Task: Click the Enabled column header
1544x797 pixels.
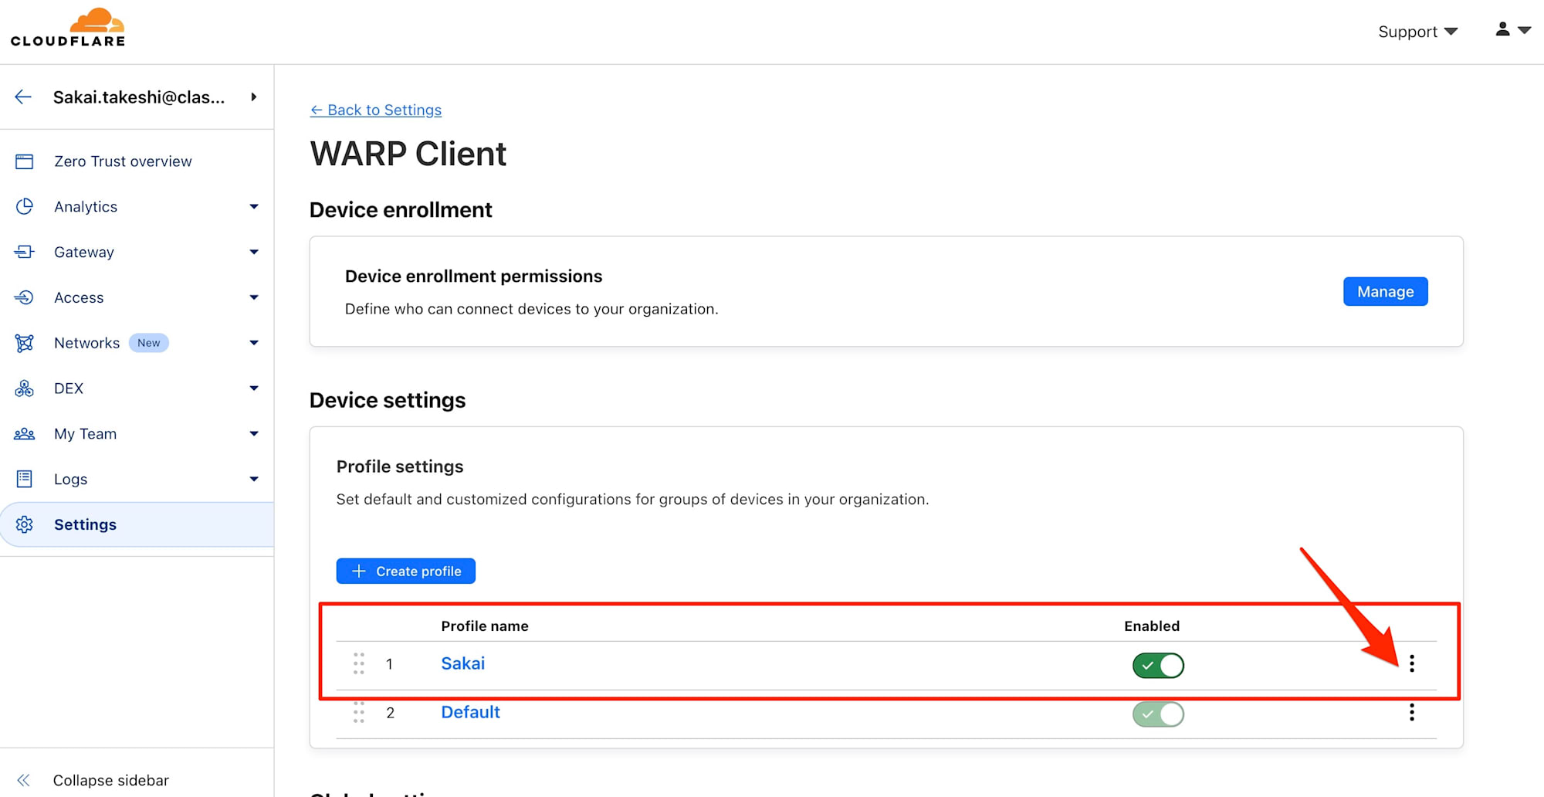Action: [1152, 626]
